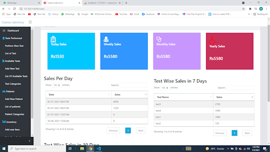The image size is (270, 152).
Task: Open the Facebook bookmark
Action: point(148,14)
